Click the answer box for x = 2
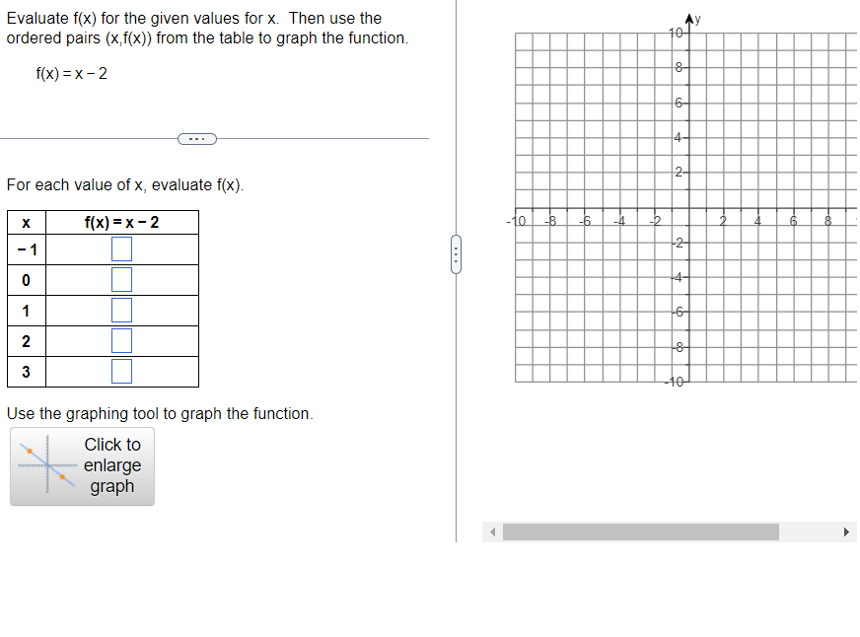Image resolution: width=860 pixels, height=637 pixels. coord(120,340)
